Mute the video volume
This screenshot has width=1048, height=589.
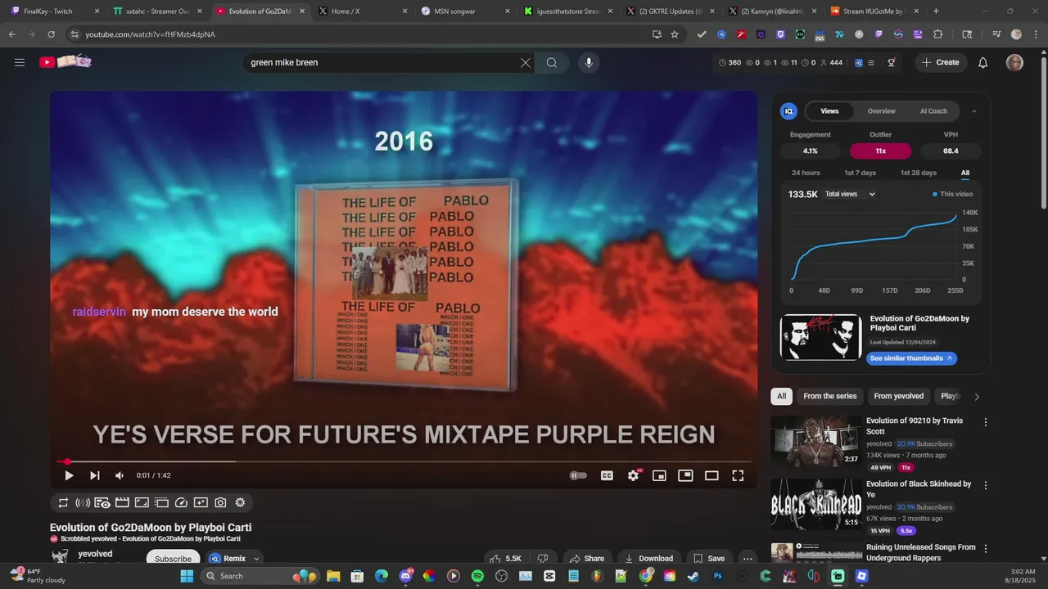coord(120,475)
